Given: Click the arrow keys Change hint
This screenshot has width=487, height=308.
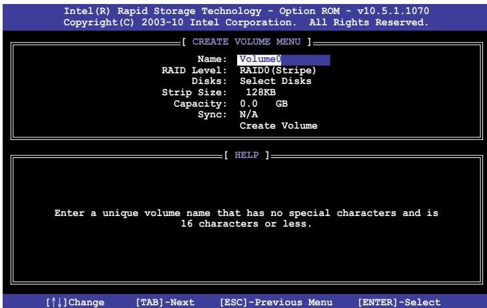Looking at the screenshot, I should (75, 302).
